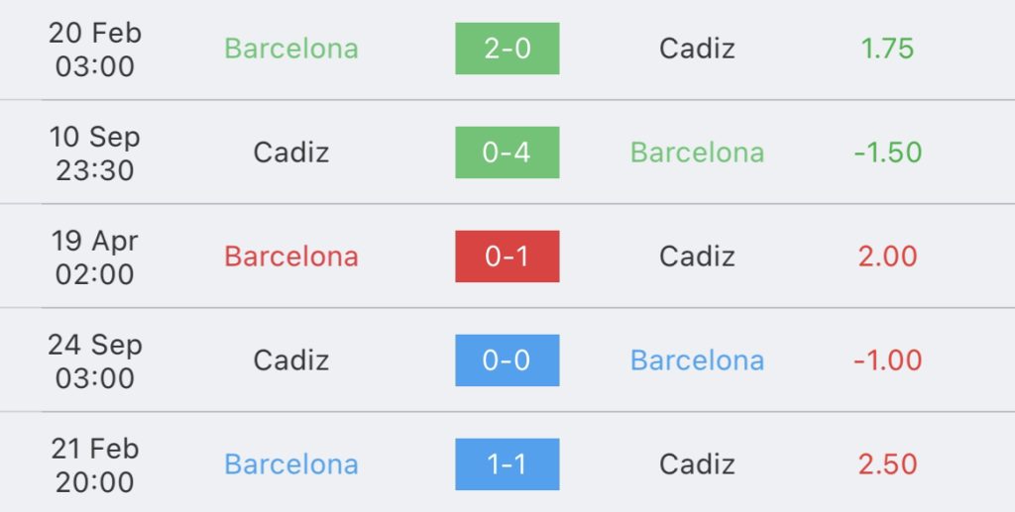Open Barcelona in the 20 Feb match
The image size is (1015, 512).
pos(291,49)
